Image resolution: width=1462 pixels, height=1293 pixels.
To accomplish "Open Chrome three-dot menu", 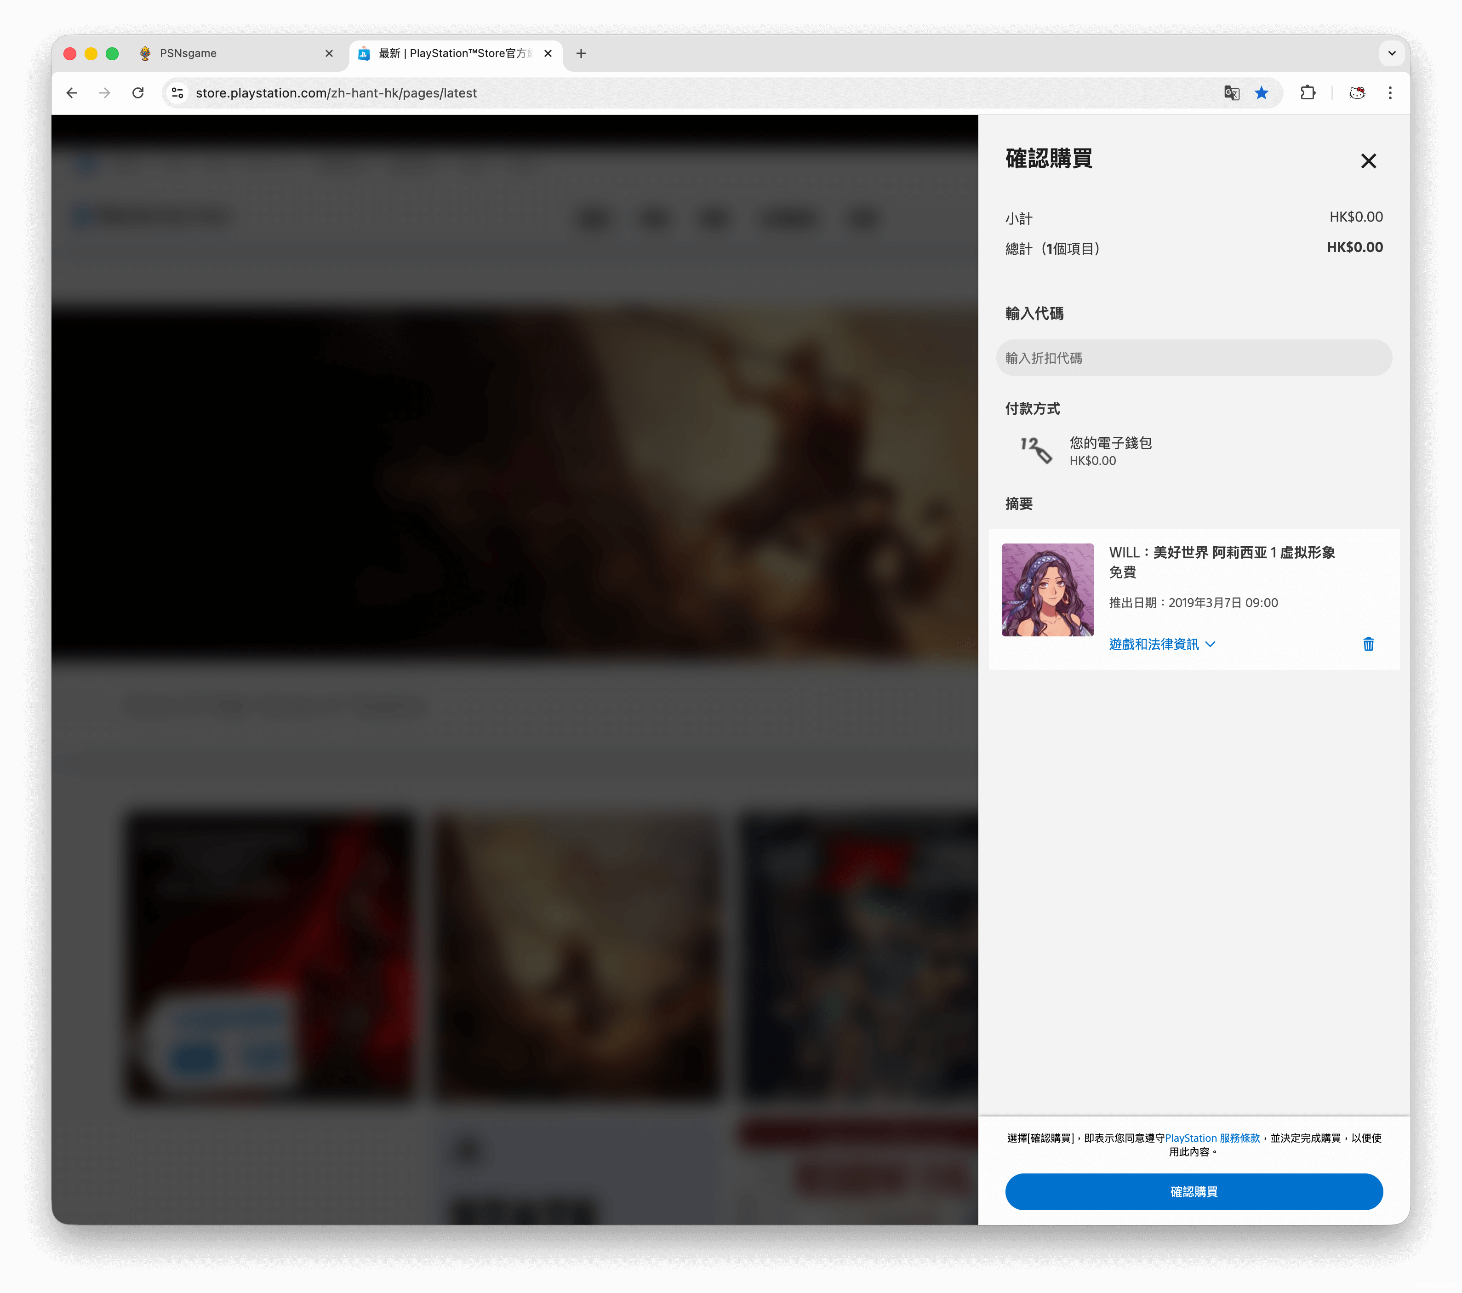I will point(1390,93).
